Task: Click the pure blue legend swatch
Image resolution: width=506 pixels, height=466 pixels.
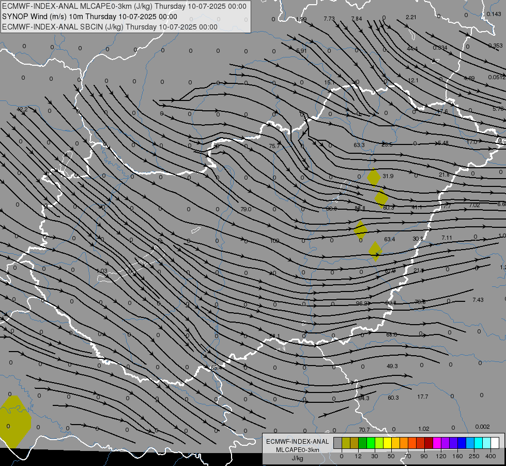Action: [462, 443]
